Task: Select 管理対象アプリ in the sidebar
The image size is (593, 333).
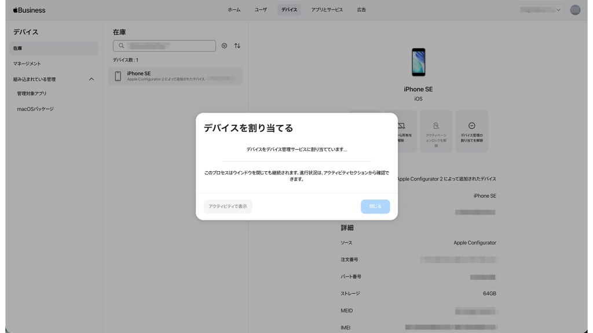Action: coord(32,93)
